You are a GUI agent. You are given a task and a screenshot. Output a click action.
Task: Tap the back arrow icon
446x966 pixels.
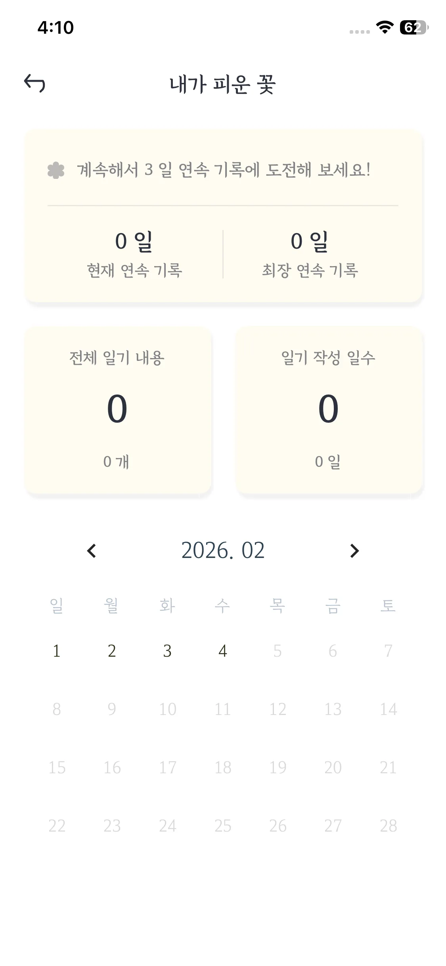(35, 84)
